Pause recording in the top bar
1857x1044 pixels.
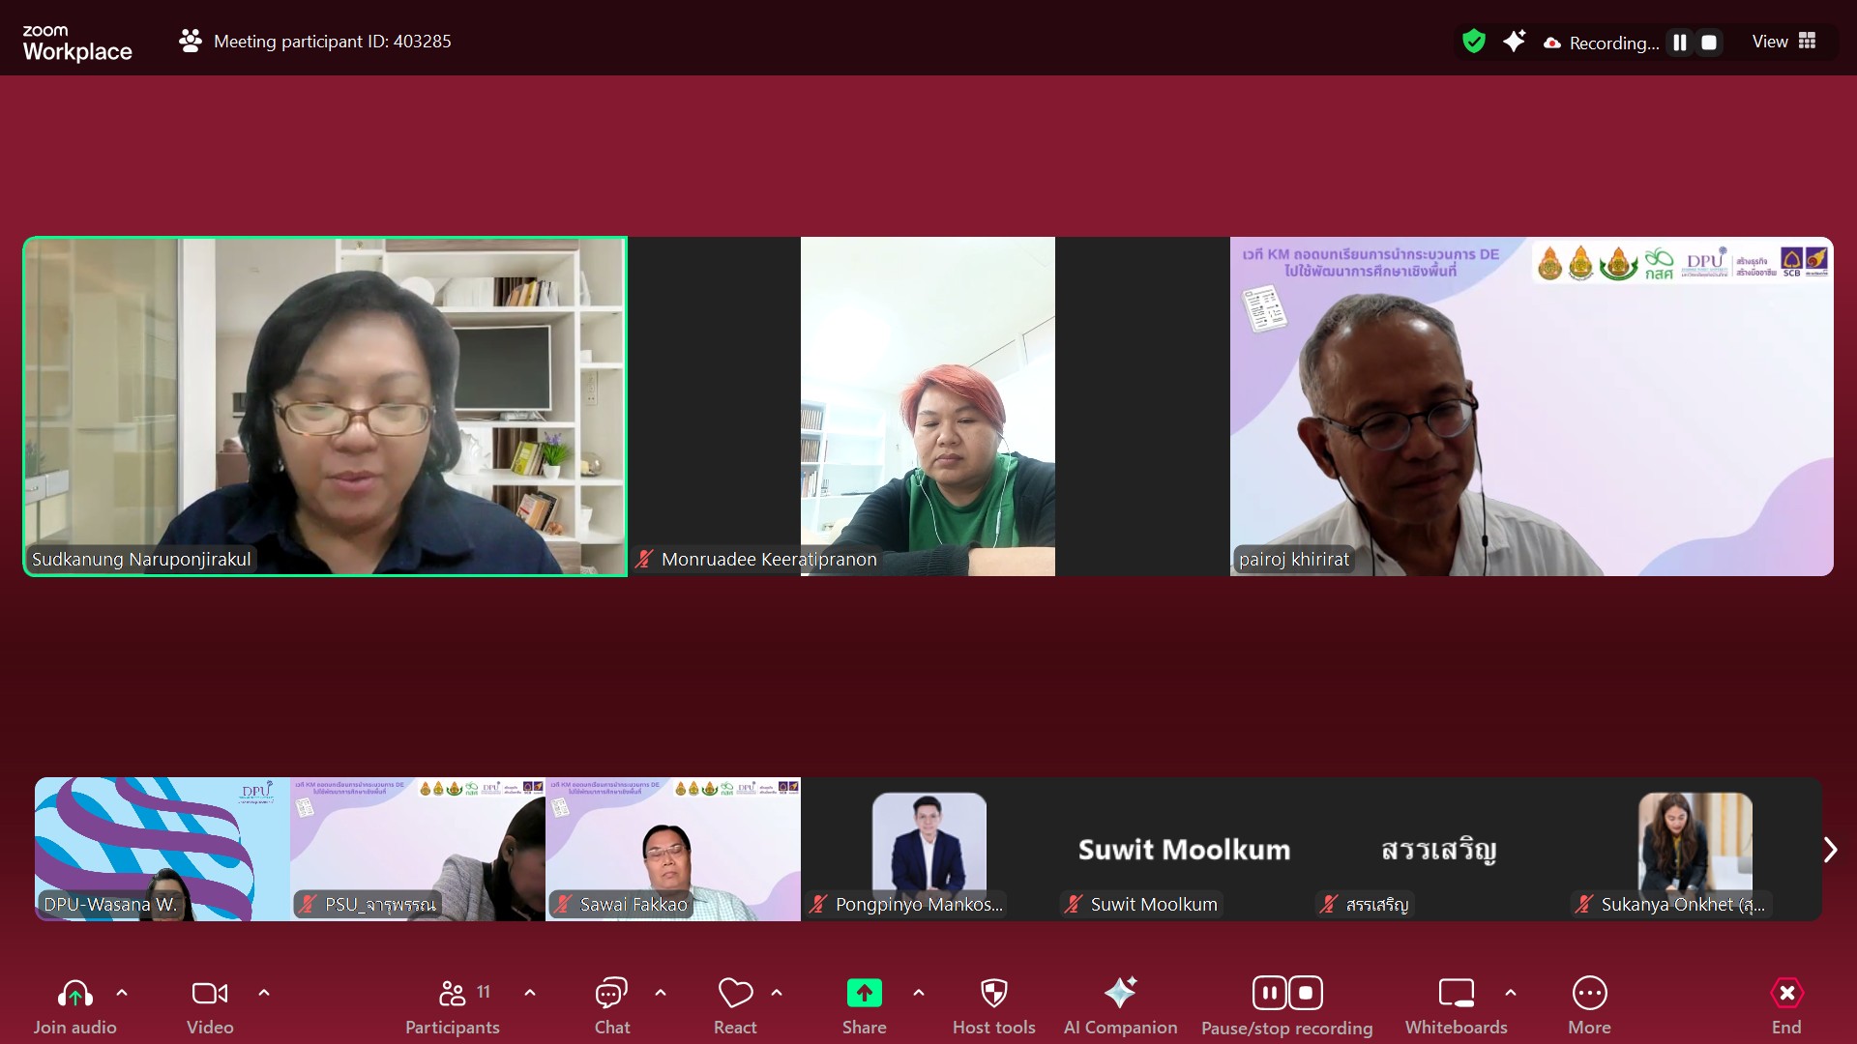tap(1680, 43)
